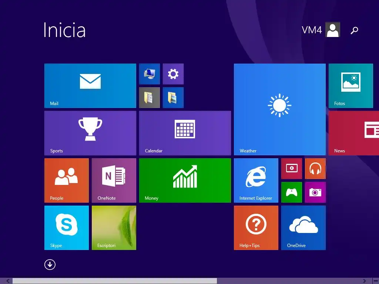The height and width of the screenshot is (284, 379).
Task: Open the Music headphones tile
Action: click(315, 169)
